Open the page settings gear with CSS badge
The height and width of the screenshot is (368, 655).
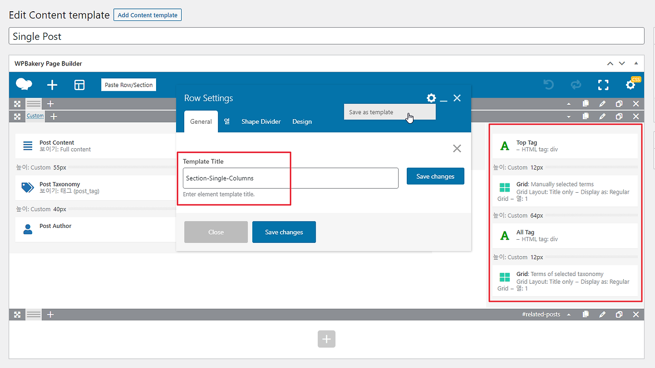pyautogui.click(x=631, y=84)
